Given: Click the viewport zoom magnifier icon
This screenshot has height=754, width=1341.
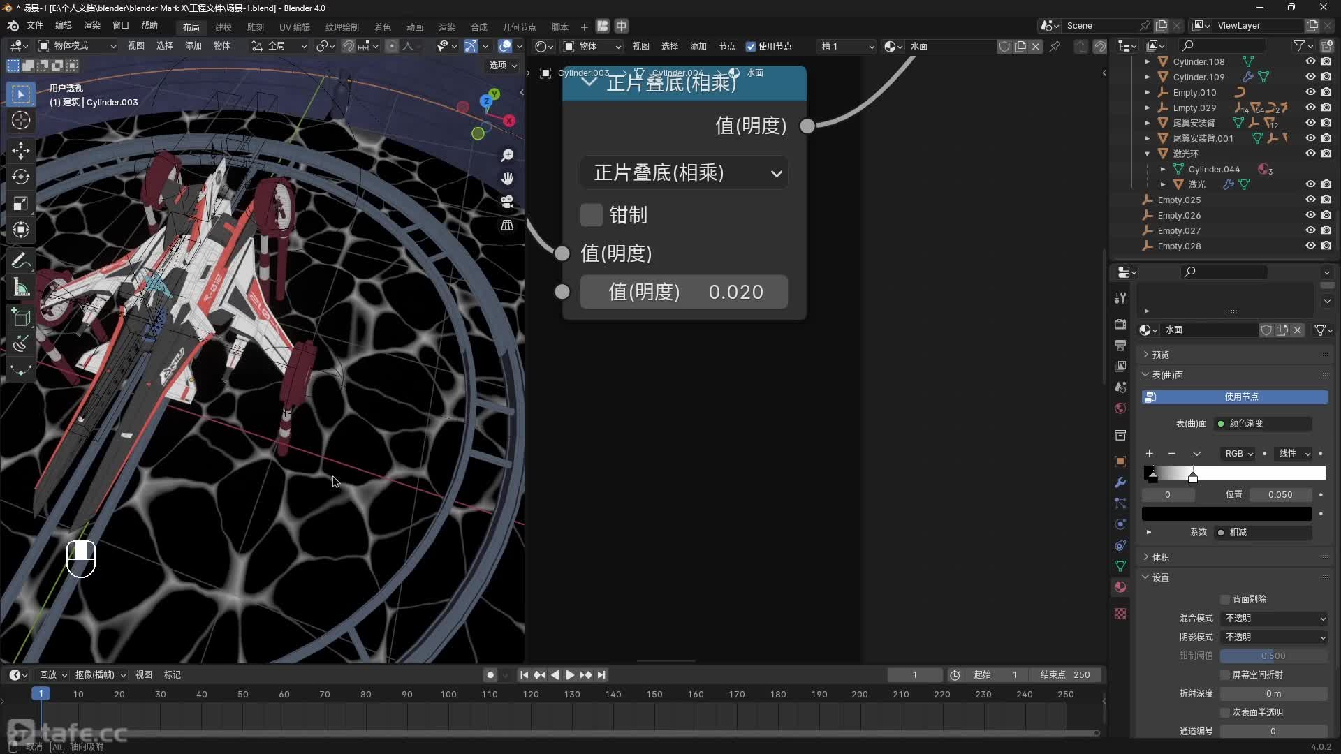Looking at the screenshot, I should tap(508, 155).
